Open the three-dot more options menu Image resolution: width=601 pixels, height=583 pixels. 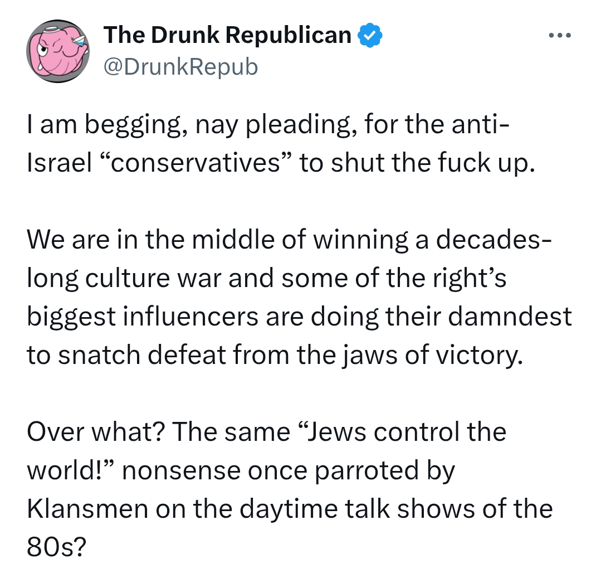point(560,35)
